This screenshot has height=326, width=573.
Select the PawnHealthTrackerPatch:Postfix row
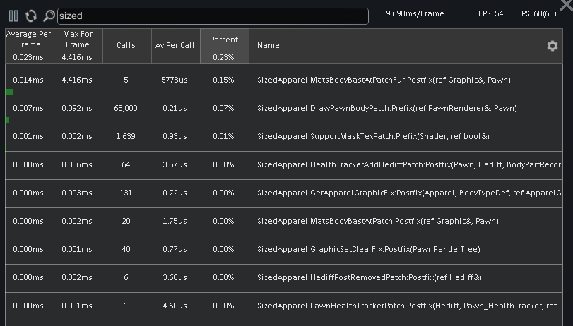pos(283,306)
